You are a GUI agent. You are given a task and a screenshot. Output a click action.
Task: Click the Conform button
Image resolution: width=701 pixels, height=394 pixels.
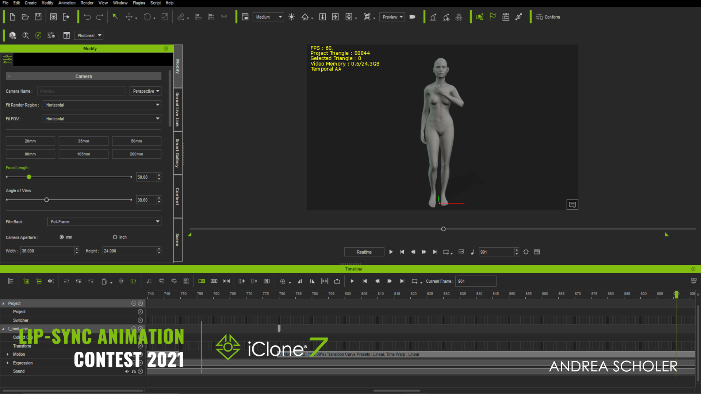548,17
